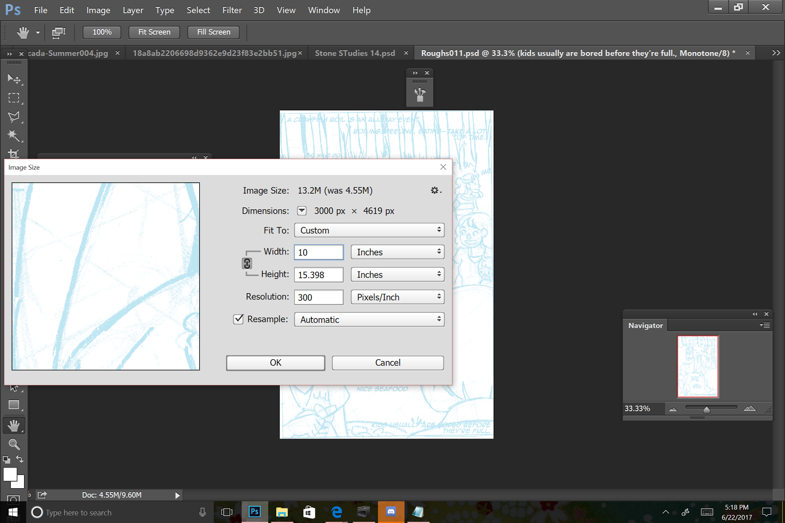This screenshot has width=785, height=523.
Task: Click the share icon in the status bar
Action: [x=42, y=495]
